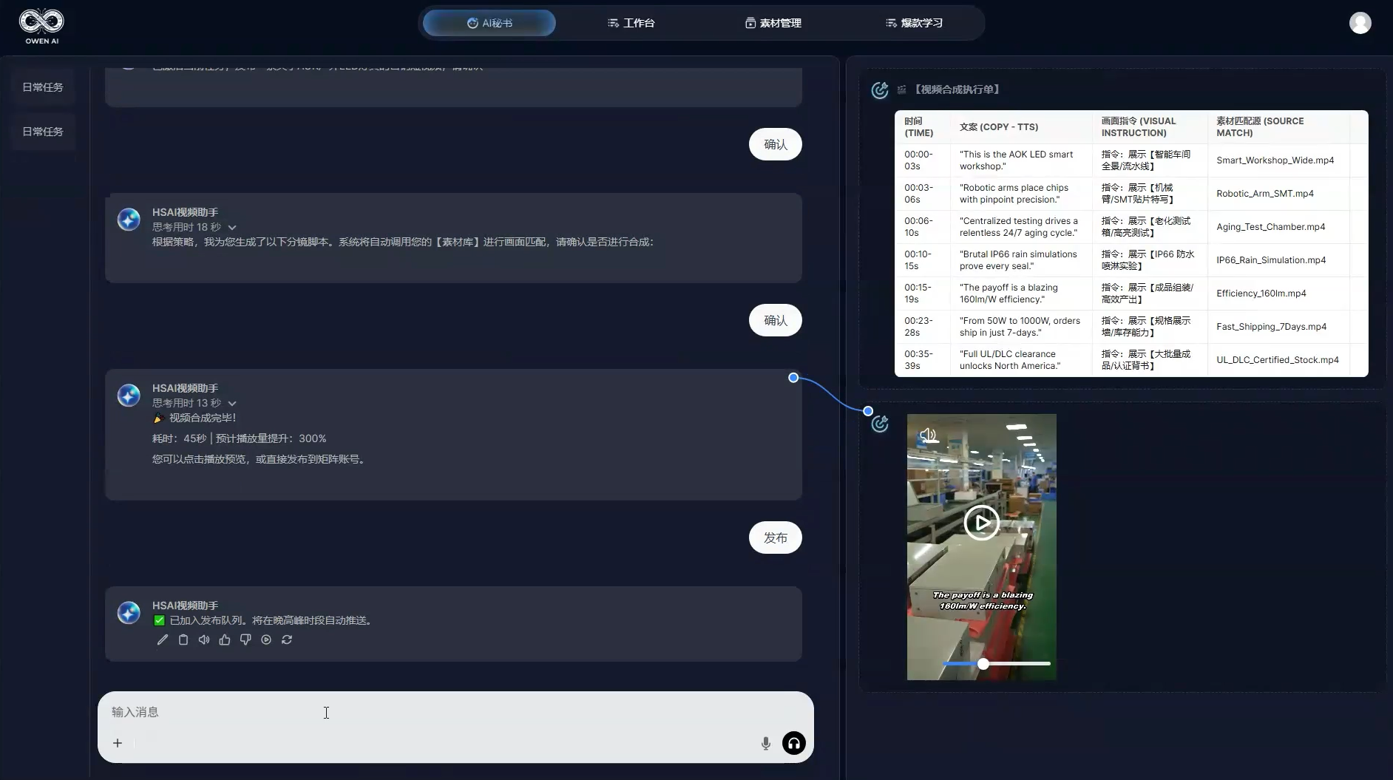Select the first 日常任务 sidebar item
Screen dimensions: 1393x780
[43, 87]
